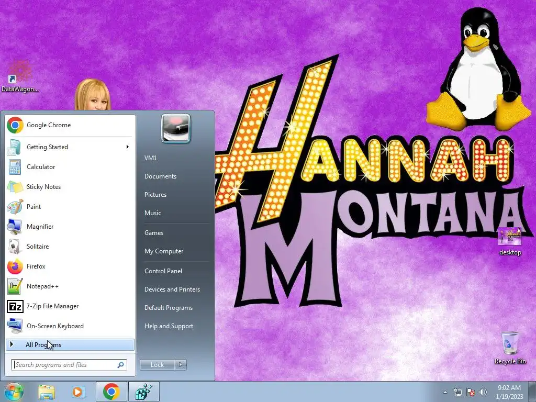Open File Explorer from the taskbar
This screenshot has height=402, width=536.
click(46, 392)
